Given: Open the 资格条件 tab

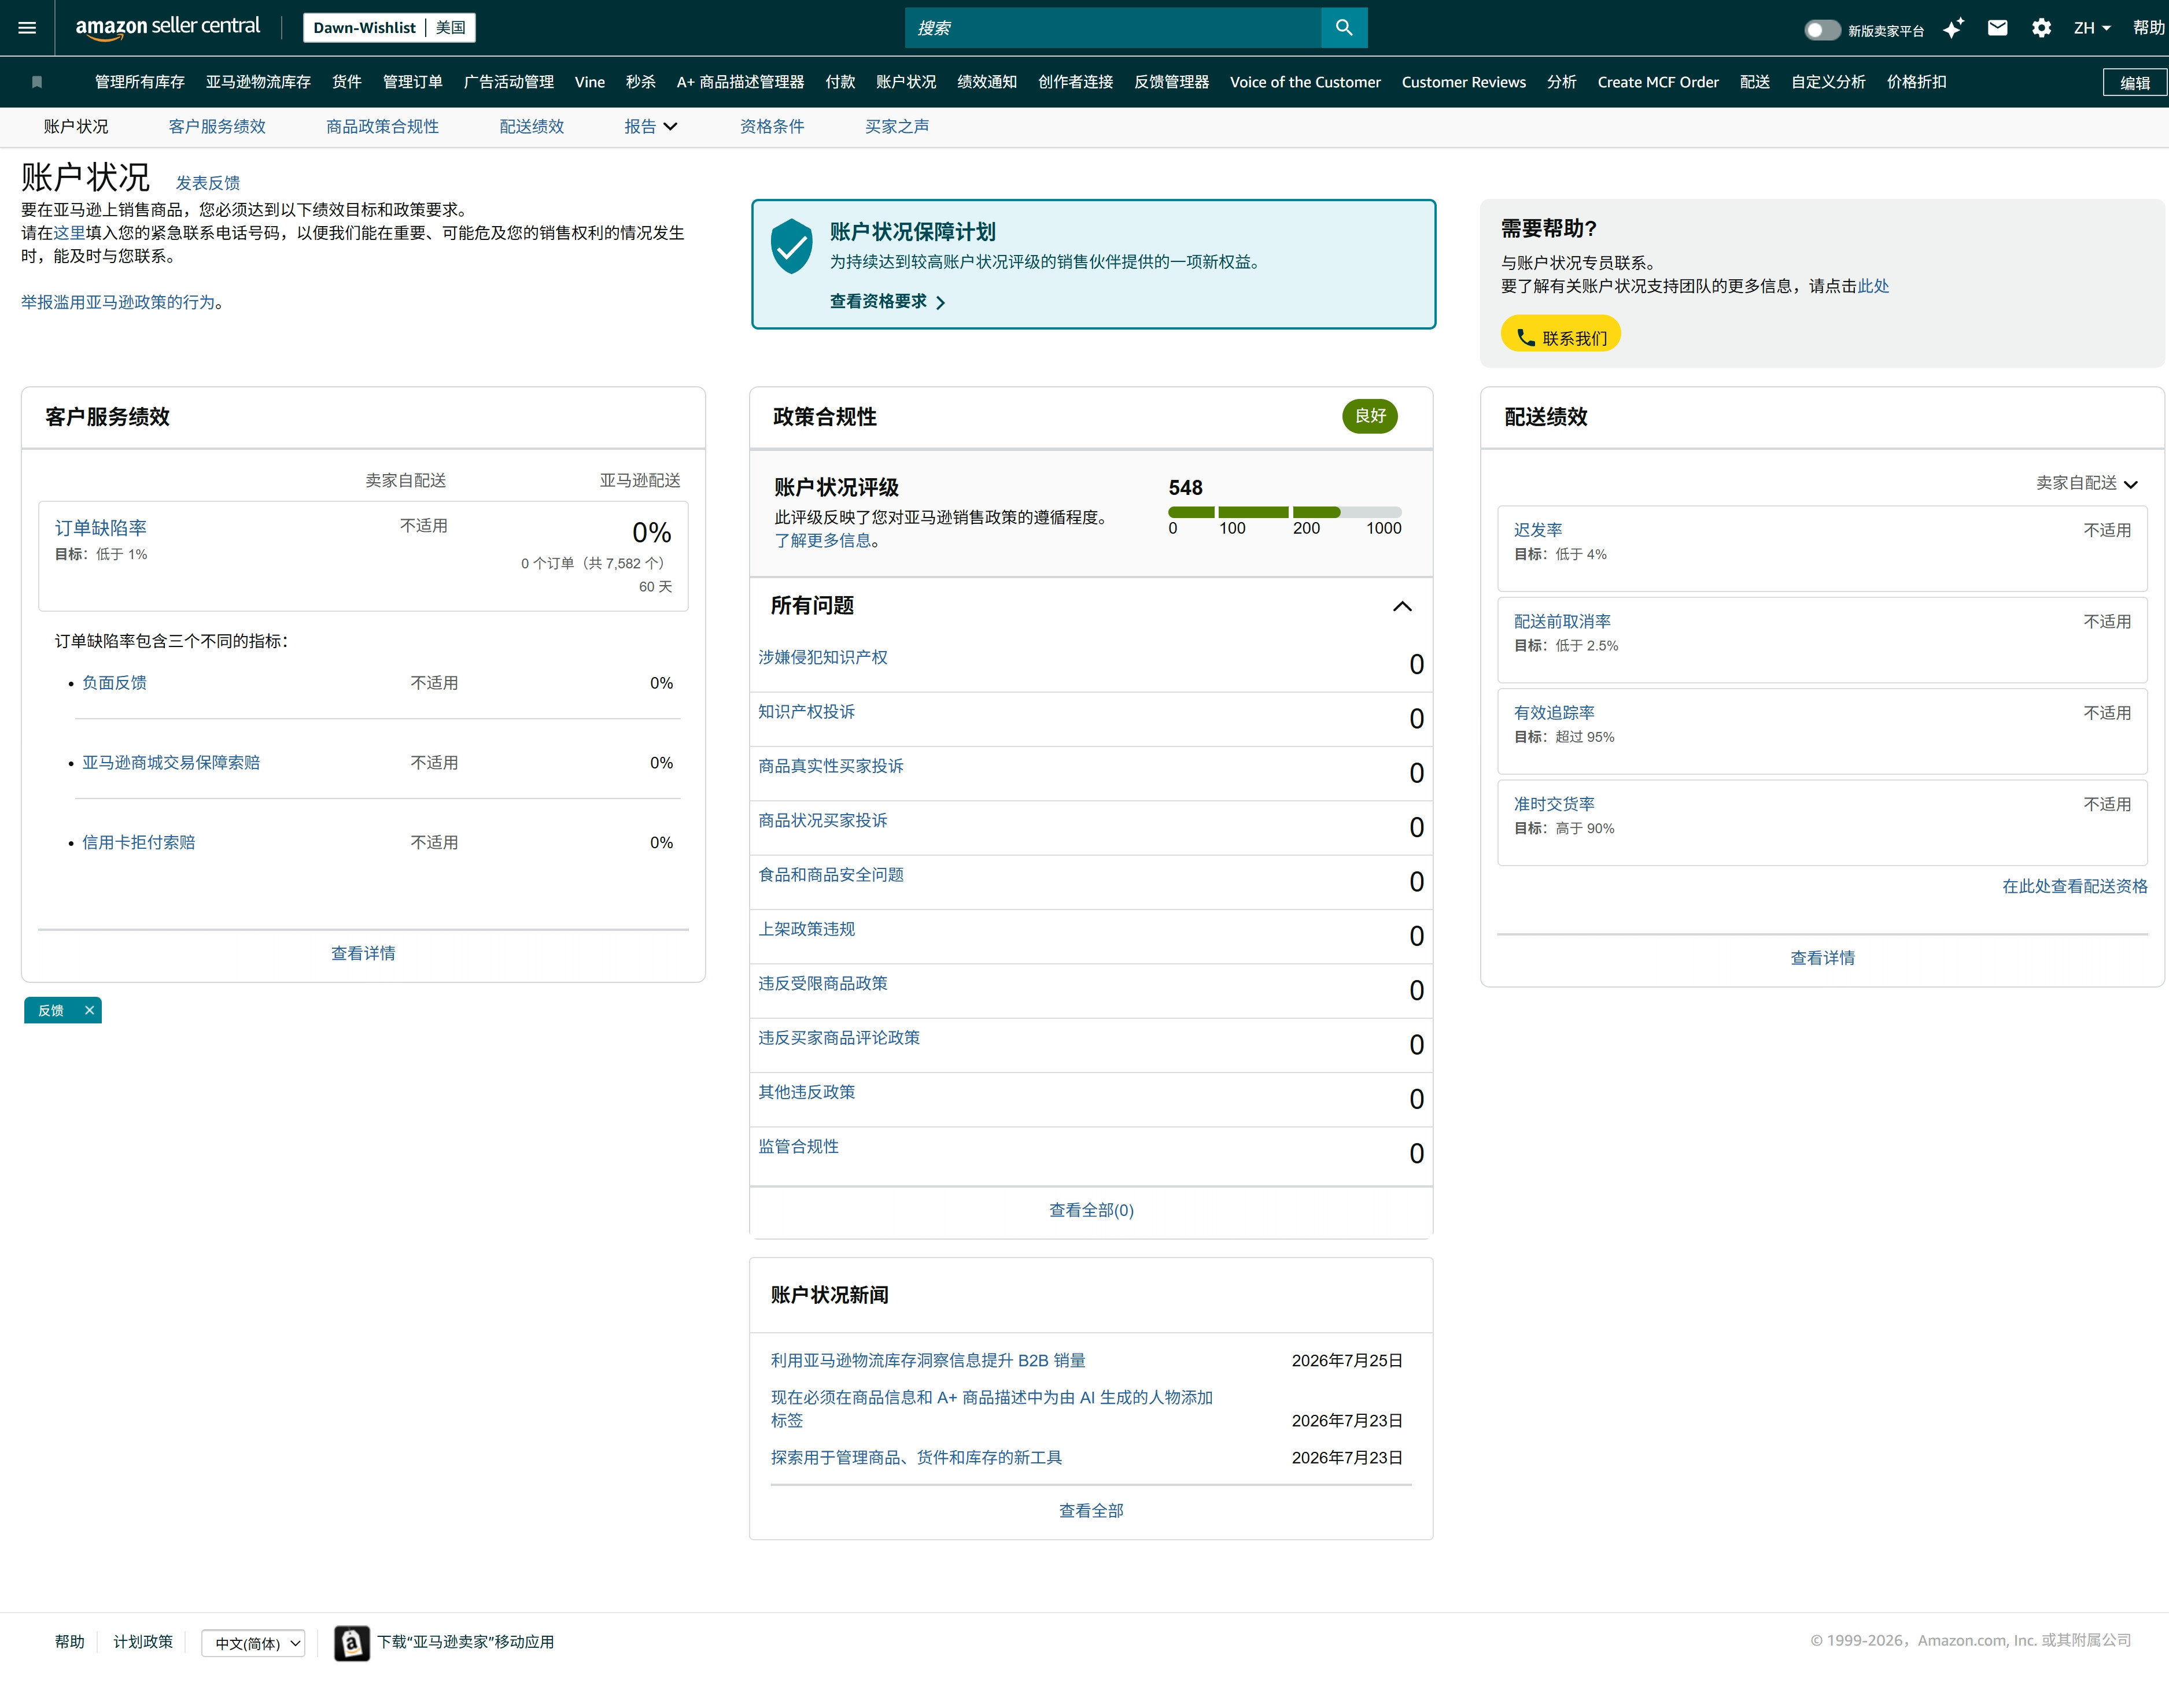Looking at the screenshot, I should coord(772,126).
